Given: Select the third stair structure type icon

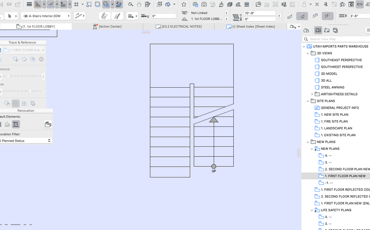Looking at the screenshot, I should click(315, 16).
